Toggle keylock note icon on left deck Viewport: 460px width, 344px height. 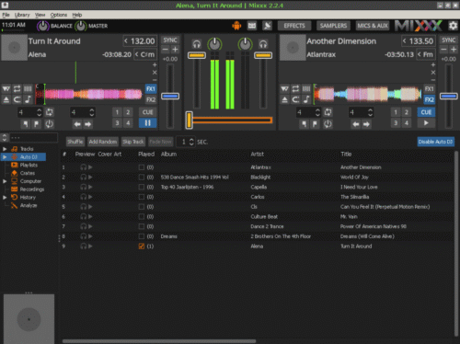coord(28,99)
